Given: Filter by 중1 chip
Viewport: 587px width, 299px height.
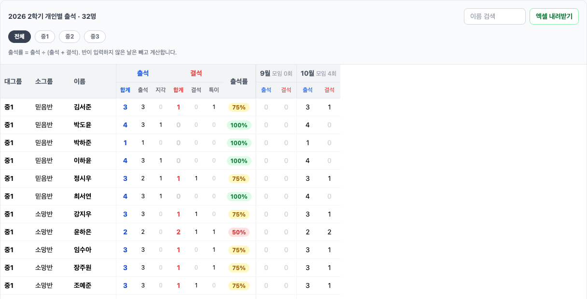Looking at the screenshot, I should pos(45,37).
